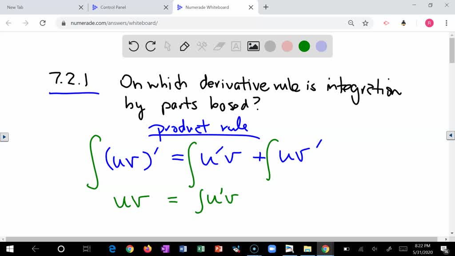Open PowerPoint from the taskbar
The width and height of the screenshot is (455, 256).
tap(218, 249)
